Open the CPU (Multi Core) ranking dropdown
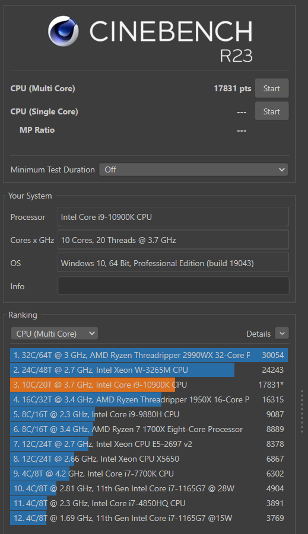 pos(54,334)
